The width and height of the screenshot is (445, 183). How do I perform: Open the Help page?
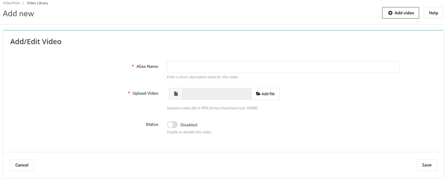433,13
